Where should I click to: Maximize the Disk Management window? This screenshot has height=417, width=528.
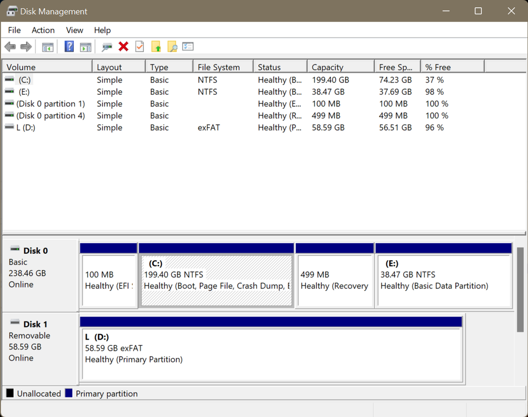pos(478,11)
